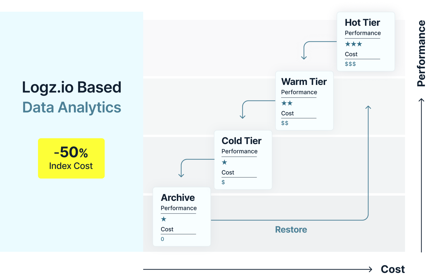Click the single star in Cold Tier
Screen dimensions: 429x277
coord(224,162)
